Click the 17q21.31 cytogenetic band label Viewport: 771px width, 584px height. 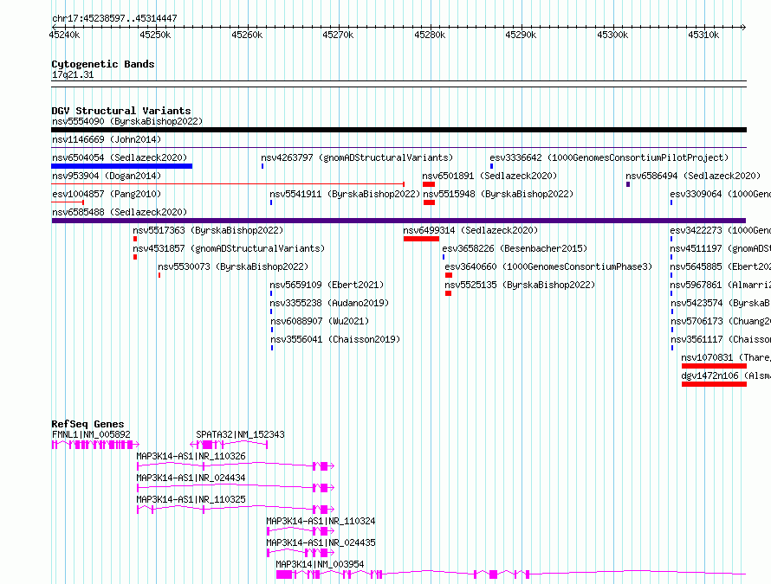pyautogui.click(x=73, y=75)
